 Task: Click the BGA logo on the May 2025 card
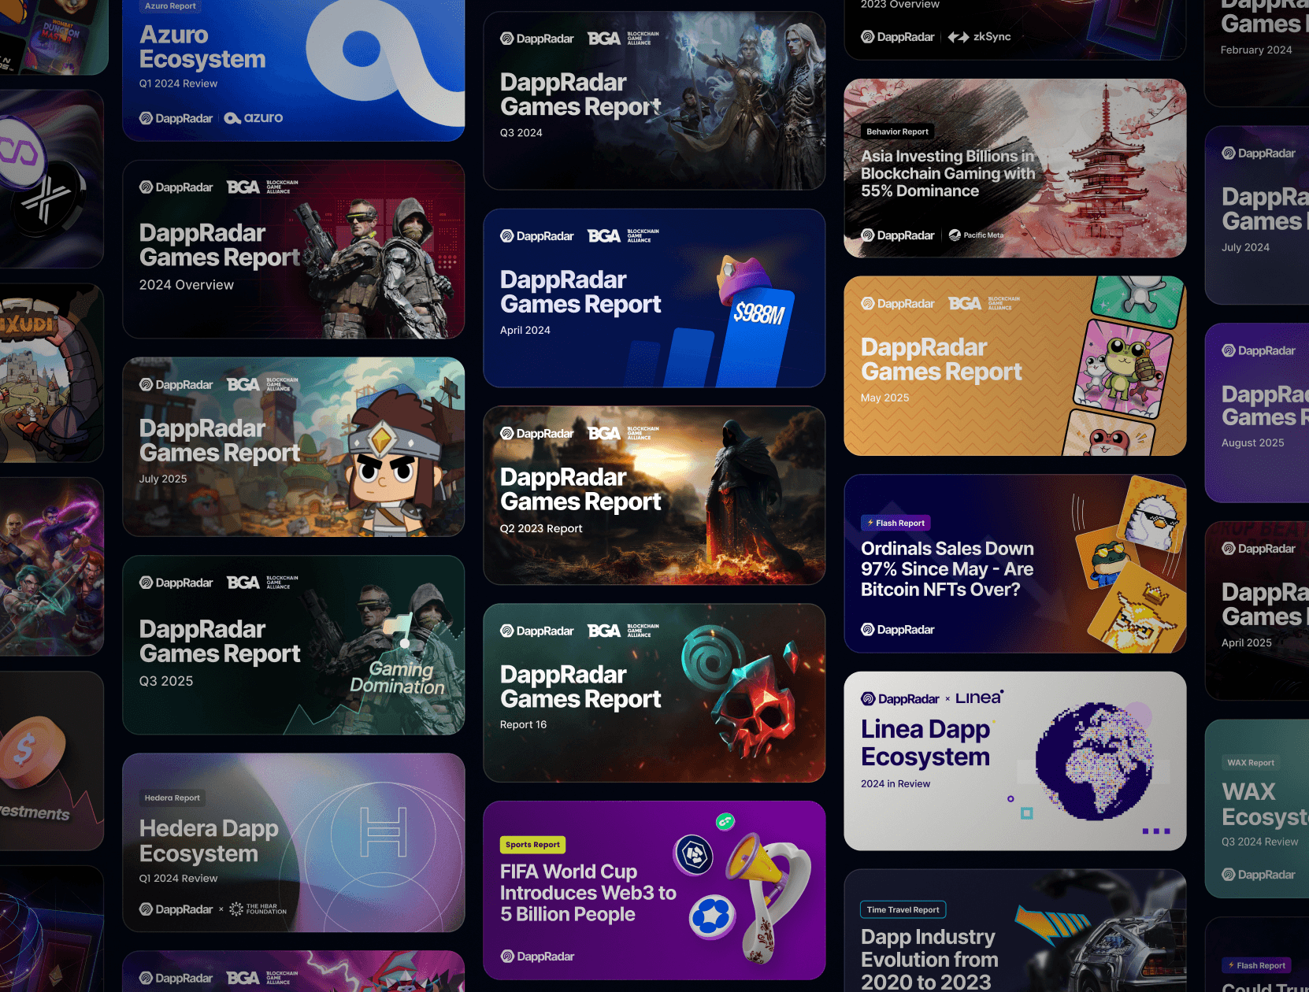click(x=984, y=303)
